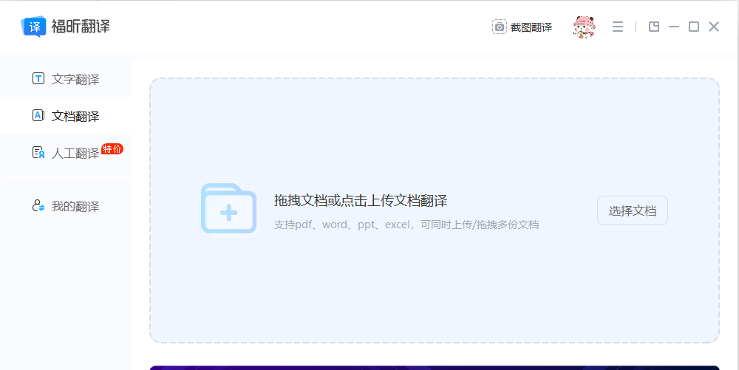Open 我的翻译 sidebar item

pyautogui.click(x=66, y=206)
